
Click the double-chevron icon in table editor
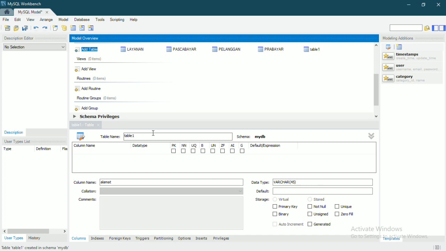click(x=371, y=136)
